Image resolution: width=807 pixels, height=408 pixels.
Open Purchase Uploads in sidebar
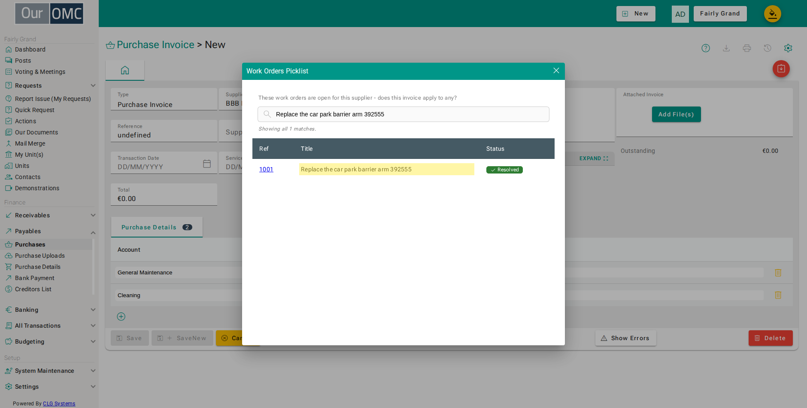[x=39, y=256]
